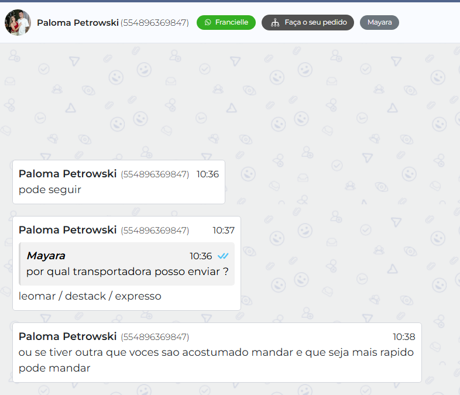Click the WhatsApp icon in Francielle badge
Screen dimensions: 460x395
coord(208,22)
